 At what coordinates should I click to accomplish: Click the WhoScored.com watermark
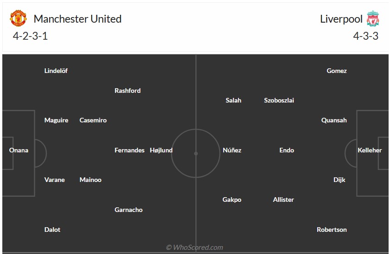click(x=195, y=248)
